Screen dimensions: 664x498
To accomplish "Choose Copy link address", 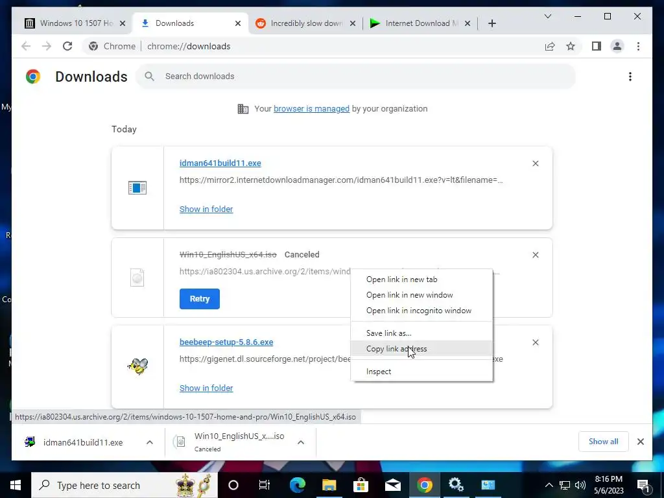I will tap(421, 349).
